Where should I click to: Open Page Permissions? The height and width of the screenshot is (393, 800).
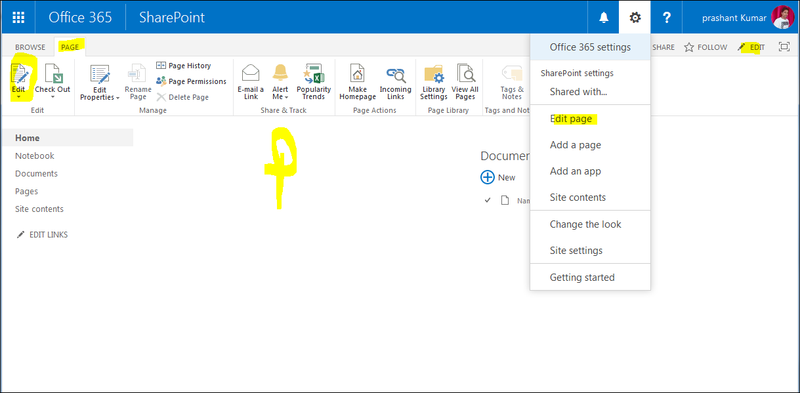coord(191,81)
